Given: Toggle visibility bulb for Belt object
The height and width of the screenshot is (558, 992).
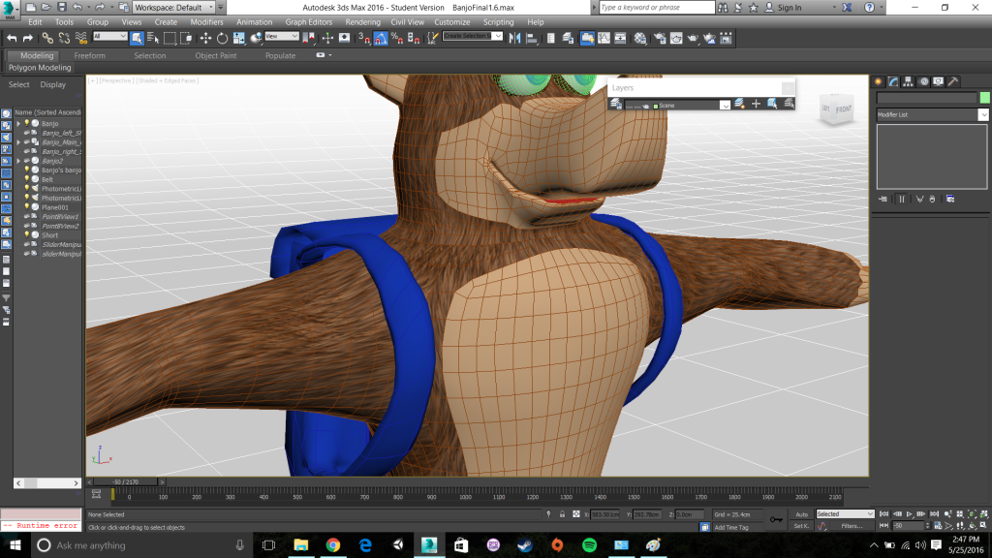Looking at the screenshot, I should click(x=27, y=180).
